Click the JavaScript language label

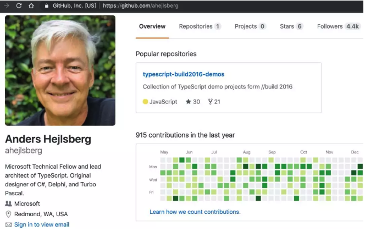point(163,102)
